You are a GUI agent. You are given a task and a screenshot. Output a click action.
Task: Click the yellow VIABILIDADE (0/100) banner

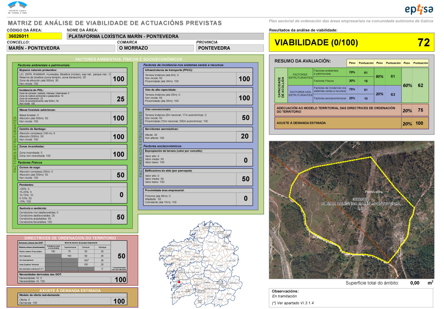click(x=316, y=43)
